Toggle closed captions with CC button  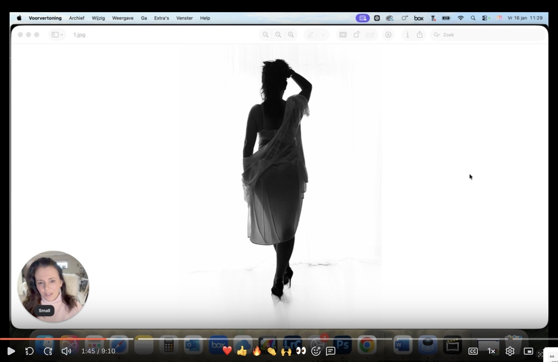(x=473, y=351)
